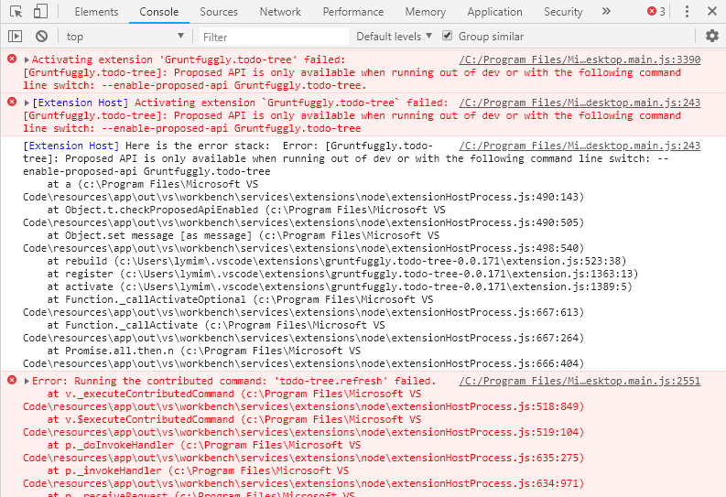Select the Console tab

click(x=158, y=12)
